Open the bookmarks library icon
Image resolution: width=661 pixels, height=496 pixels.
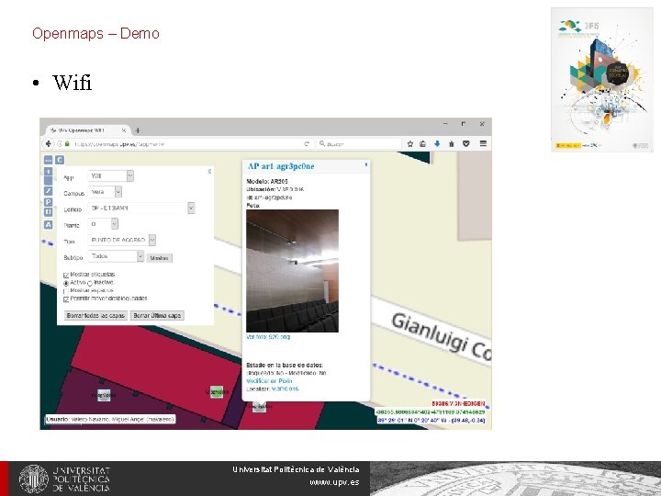point(423,144)
